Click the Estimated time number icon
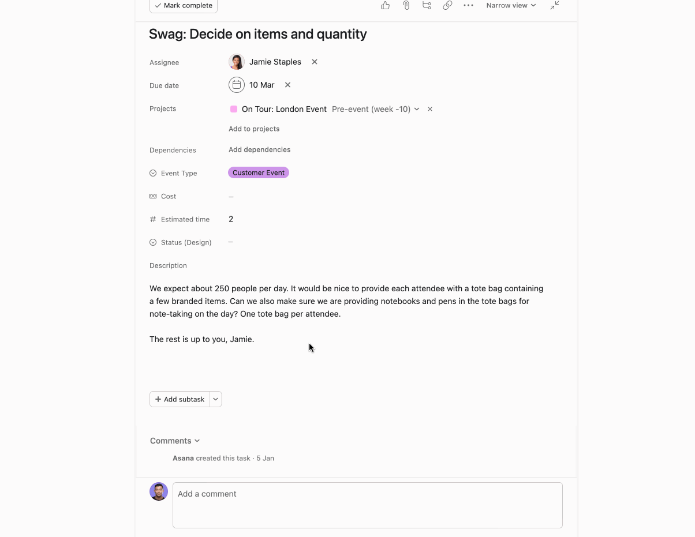The width and height of the screenshot is (695, 537). tap(152, 219)
